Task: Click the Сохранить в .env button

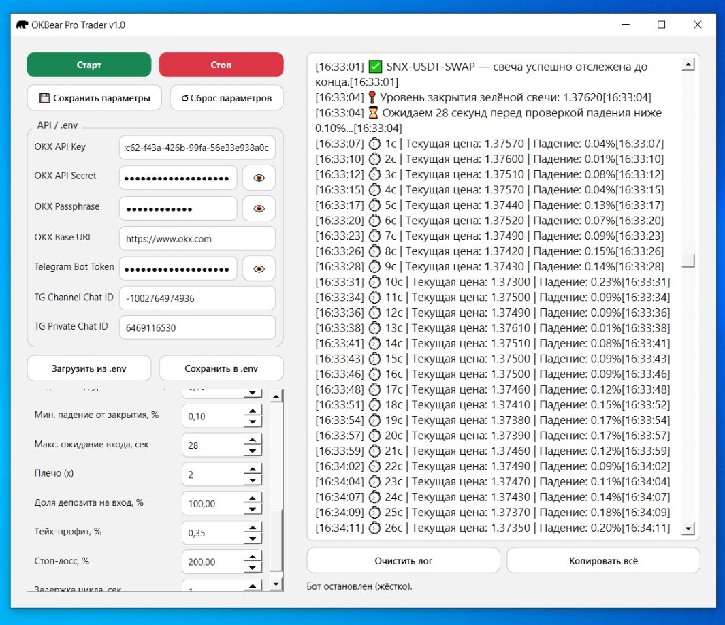Action: (x=221, y=368)
